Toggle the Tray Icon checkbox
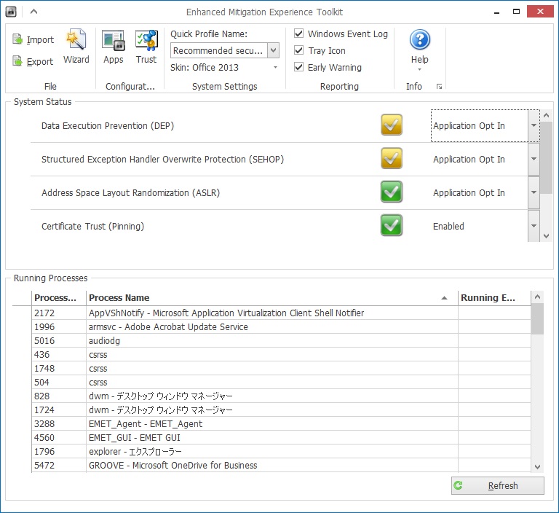This screenshot has height=513, width=559. (298, 50)
